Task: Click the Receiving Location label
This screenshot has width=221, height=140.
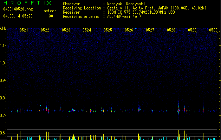Action: tap(82, 8)
